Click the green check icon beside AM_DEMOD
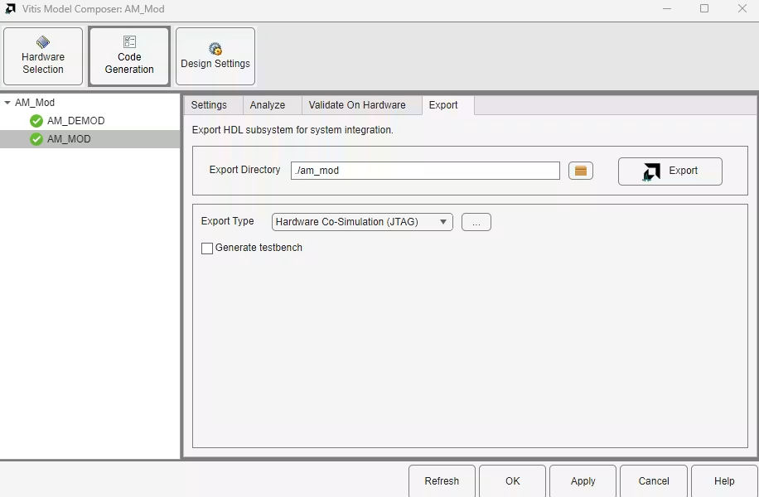The width and height of the screenshot is (759, 497). (36, 121)
